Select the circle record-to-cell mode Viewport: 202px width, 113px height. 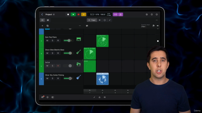[104, 20]
